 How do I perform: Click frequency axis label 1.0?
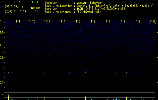(2, 45)
